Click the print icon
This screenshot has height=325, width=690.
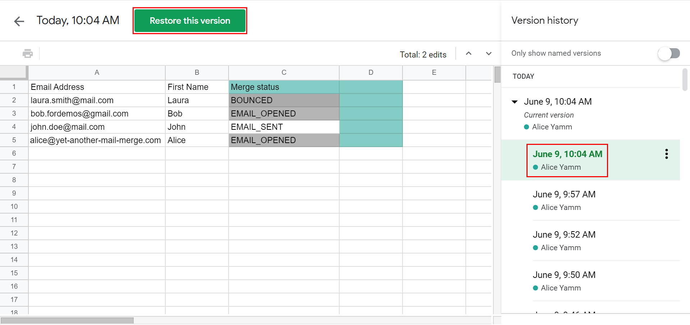pos(28,54)
